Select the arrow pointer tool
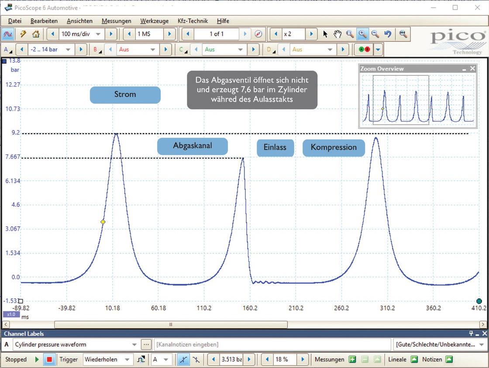The image size is (489, 368). 325,34
